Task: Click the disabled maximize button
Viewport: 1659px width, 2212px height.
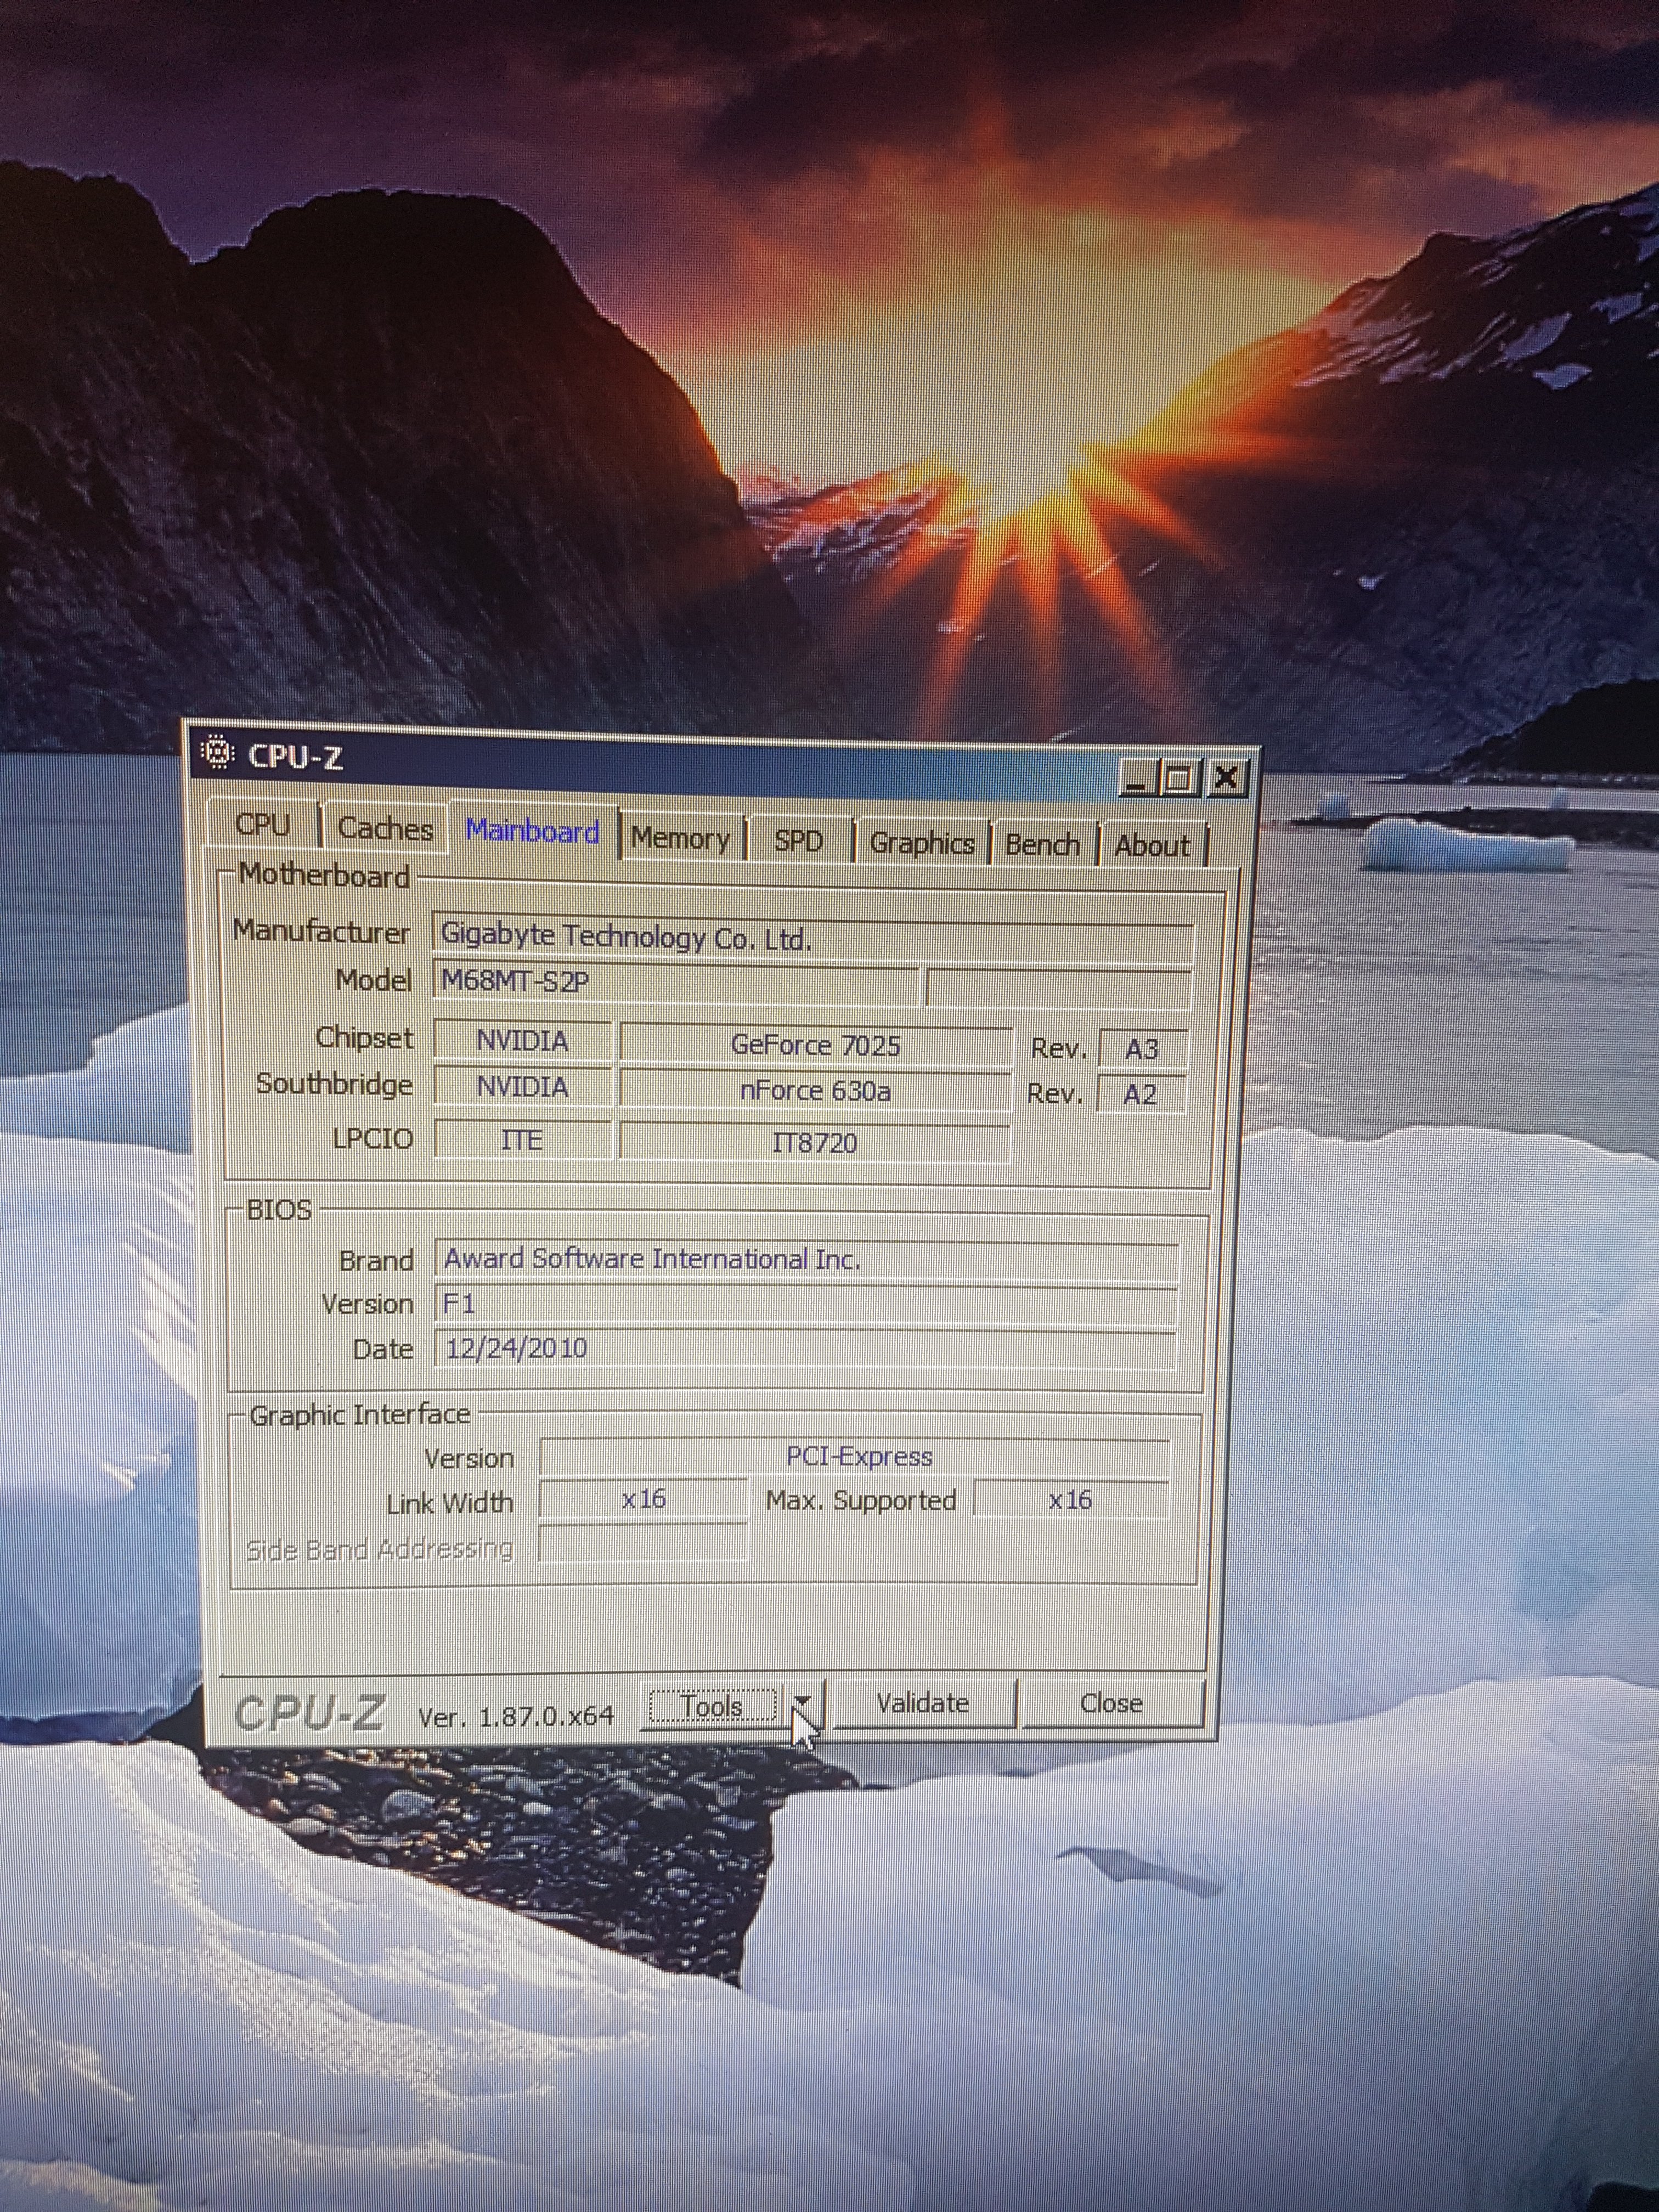Action: coord(1180,778)
